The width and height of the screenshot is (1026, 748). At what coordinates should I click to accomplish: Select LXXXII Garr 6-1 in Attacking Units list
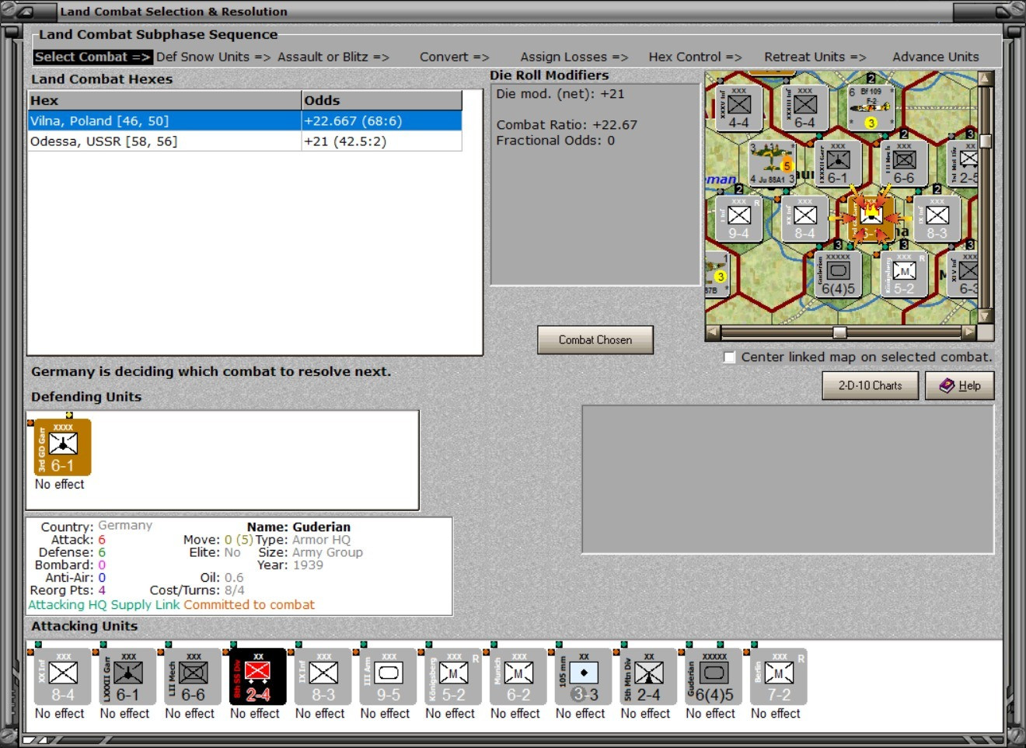(x=127, y=676)
